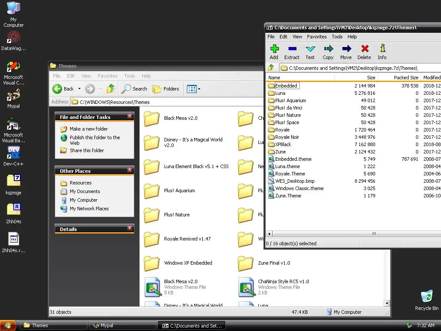Screen dimensions: 441x331
Task: Collapse the File and Folder Tasks panel
Action: (x=130, y=116)
